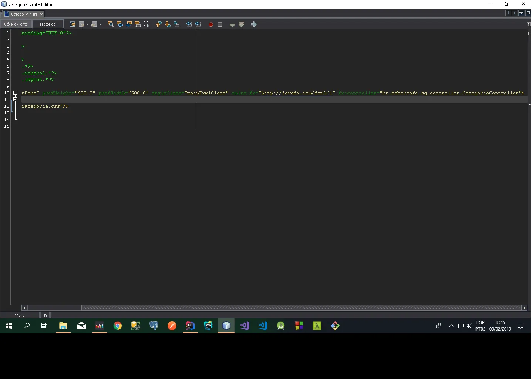Click the Last Edit location icon
The height and width of the screenshot is (382, 532).
[x=73, y=24]
